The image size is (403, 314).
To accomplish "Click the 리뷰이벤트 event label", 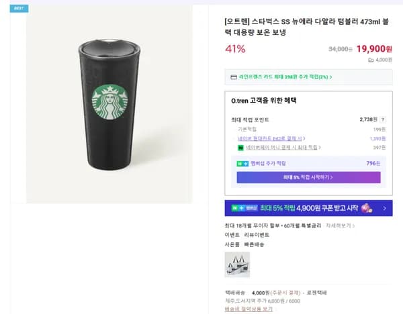I will 256,235.
